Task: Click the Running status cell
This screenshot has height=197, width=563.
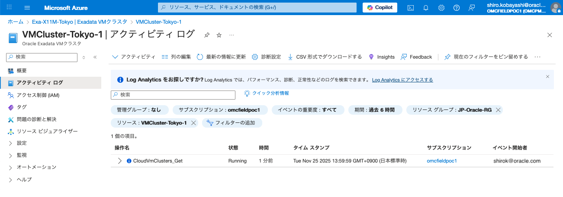Action: 237,161
